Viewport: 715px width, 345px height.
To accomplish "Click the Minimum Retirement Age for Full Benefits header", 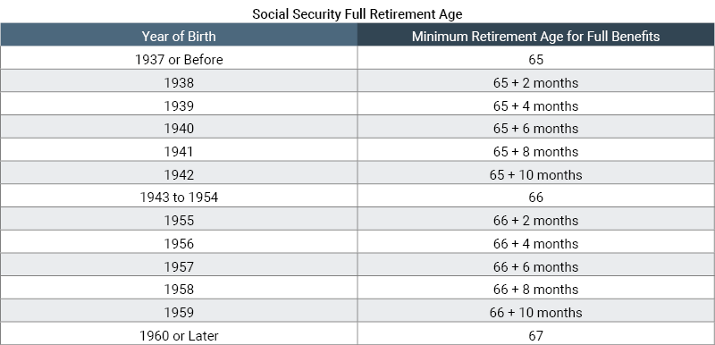I will pos(535,36).
